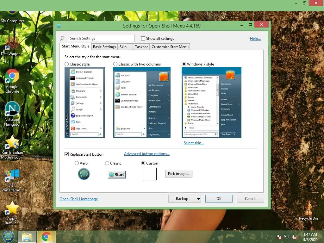324x243 pixels.
Task: Choose Aero start button radio
Action: tap(77, 163)
